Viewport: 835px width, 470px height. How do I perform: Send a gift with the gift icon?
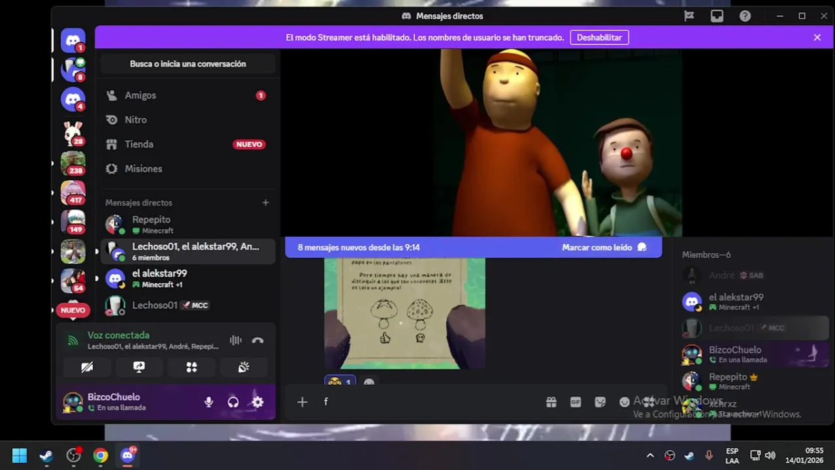[x=551, y=402]
